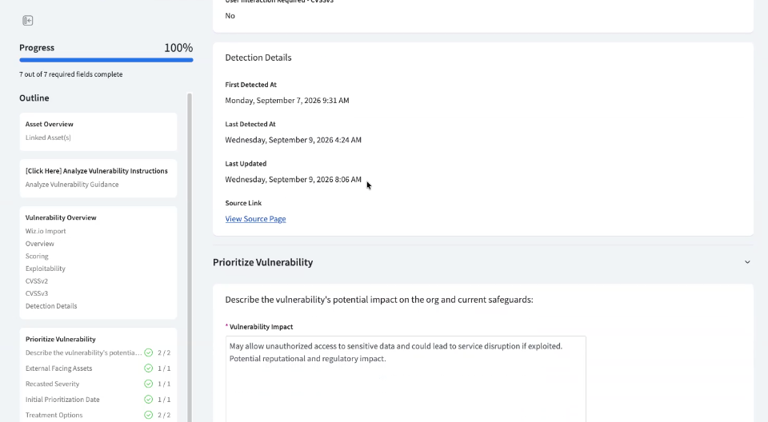Click inside the Vulnerability Impact text area
Viewport: 768px width, 422px height.
406,379
